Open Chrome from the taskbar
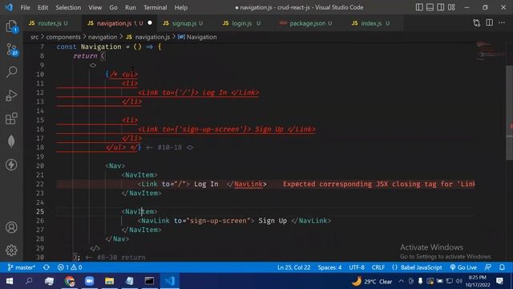513x289 pixels. click(x=70, y=281)
